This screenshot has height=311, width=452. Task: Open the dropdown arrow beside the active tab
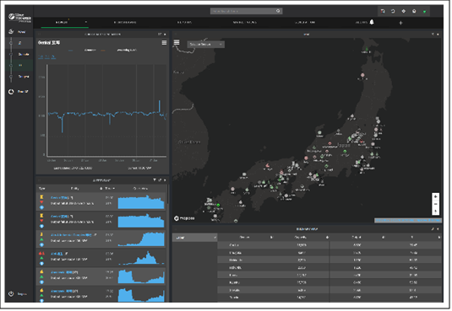click(85, 22)
